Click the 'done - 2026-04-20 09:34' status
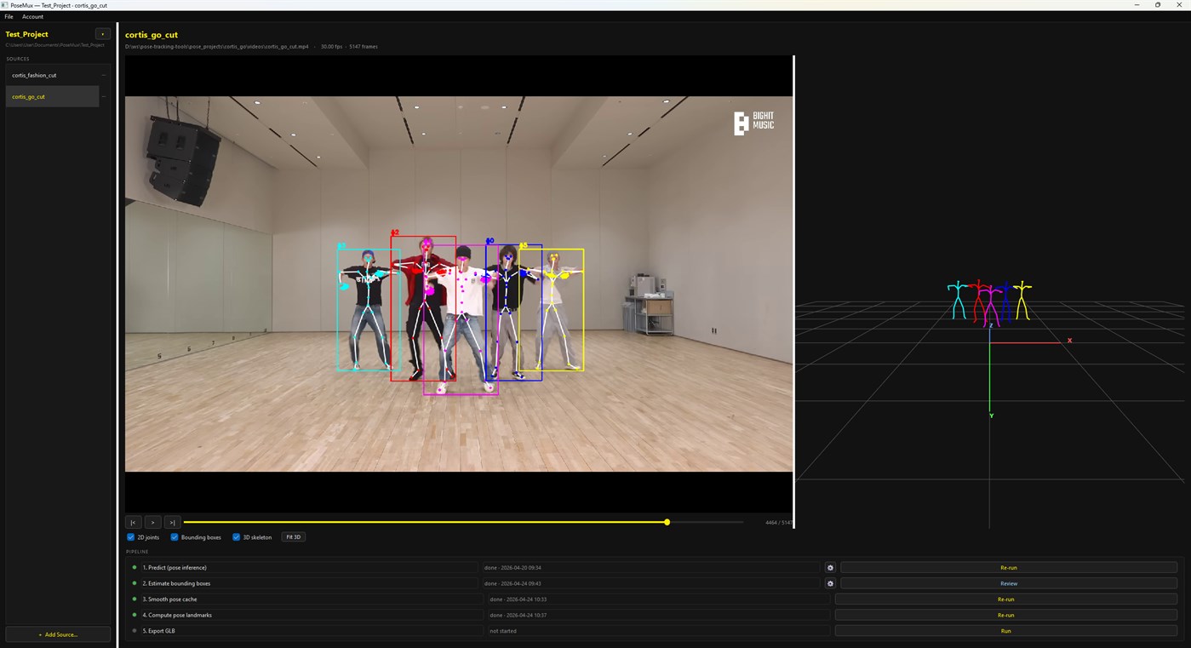Image resolution: width=1191 pixels, height=648 pixels. click(512, 567)
